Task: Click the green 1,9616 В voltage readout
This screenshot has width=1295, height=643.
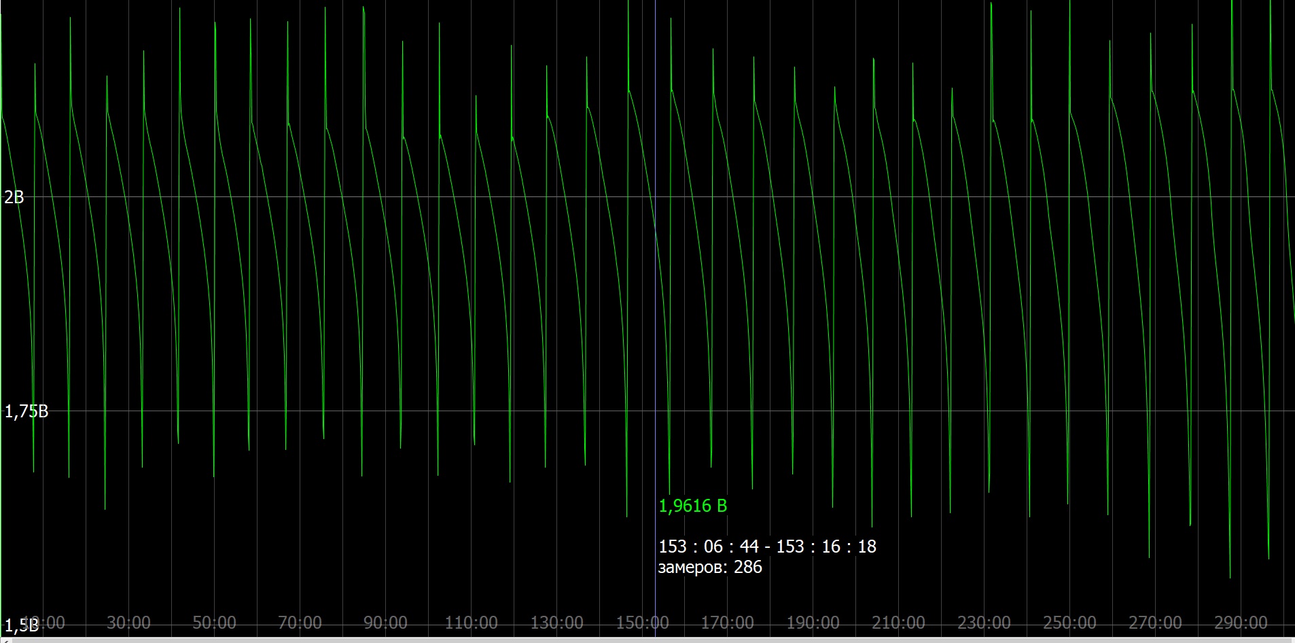Action: (692, 506)
